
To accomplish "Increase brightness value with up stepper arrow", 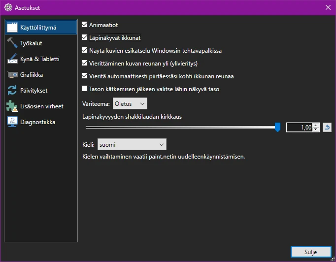I will click(x=316, y=125).
